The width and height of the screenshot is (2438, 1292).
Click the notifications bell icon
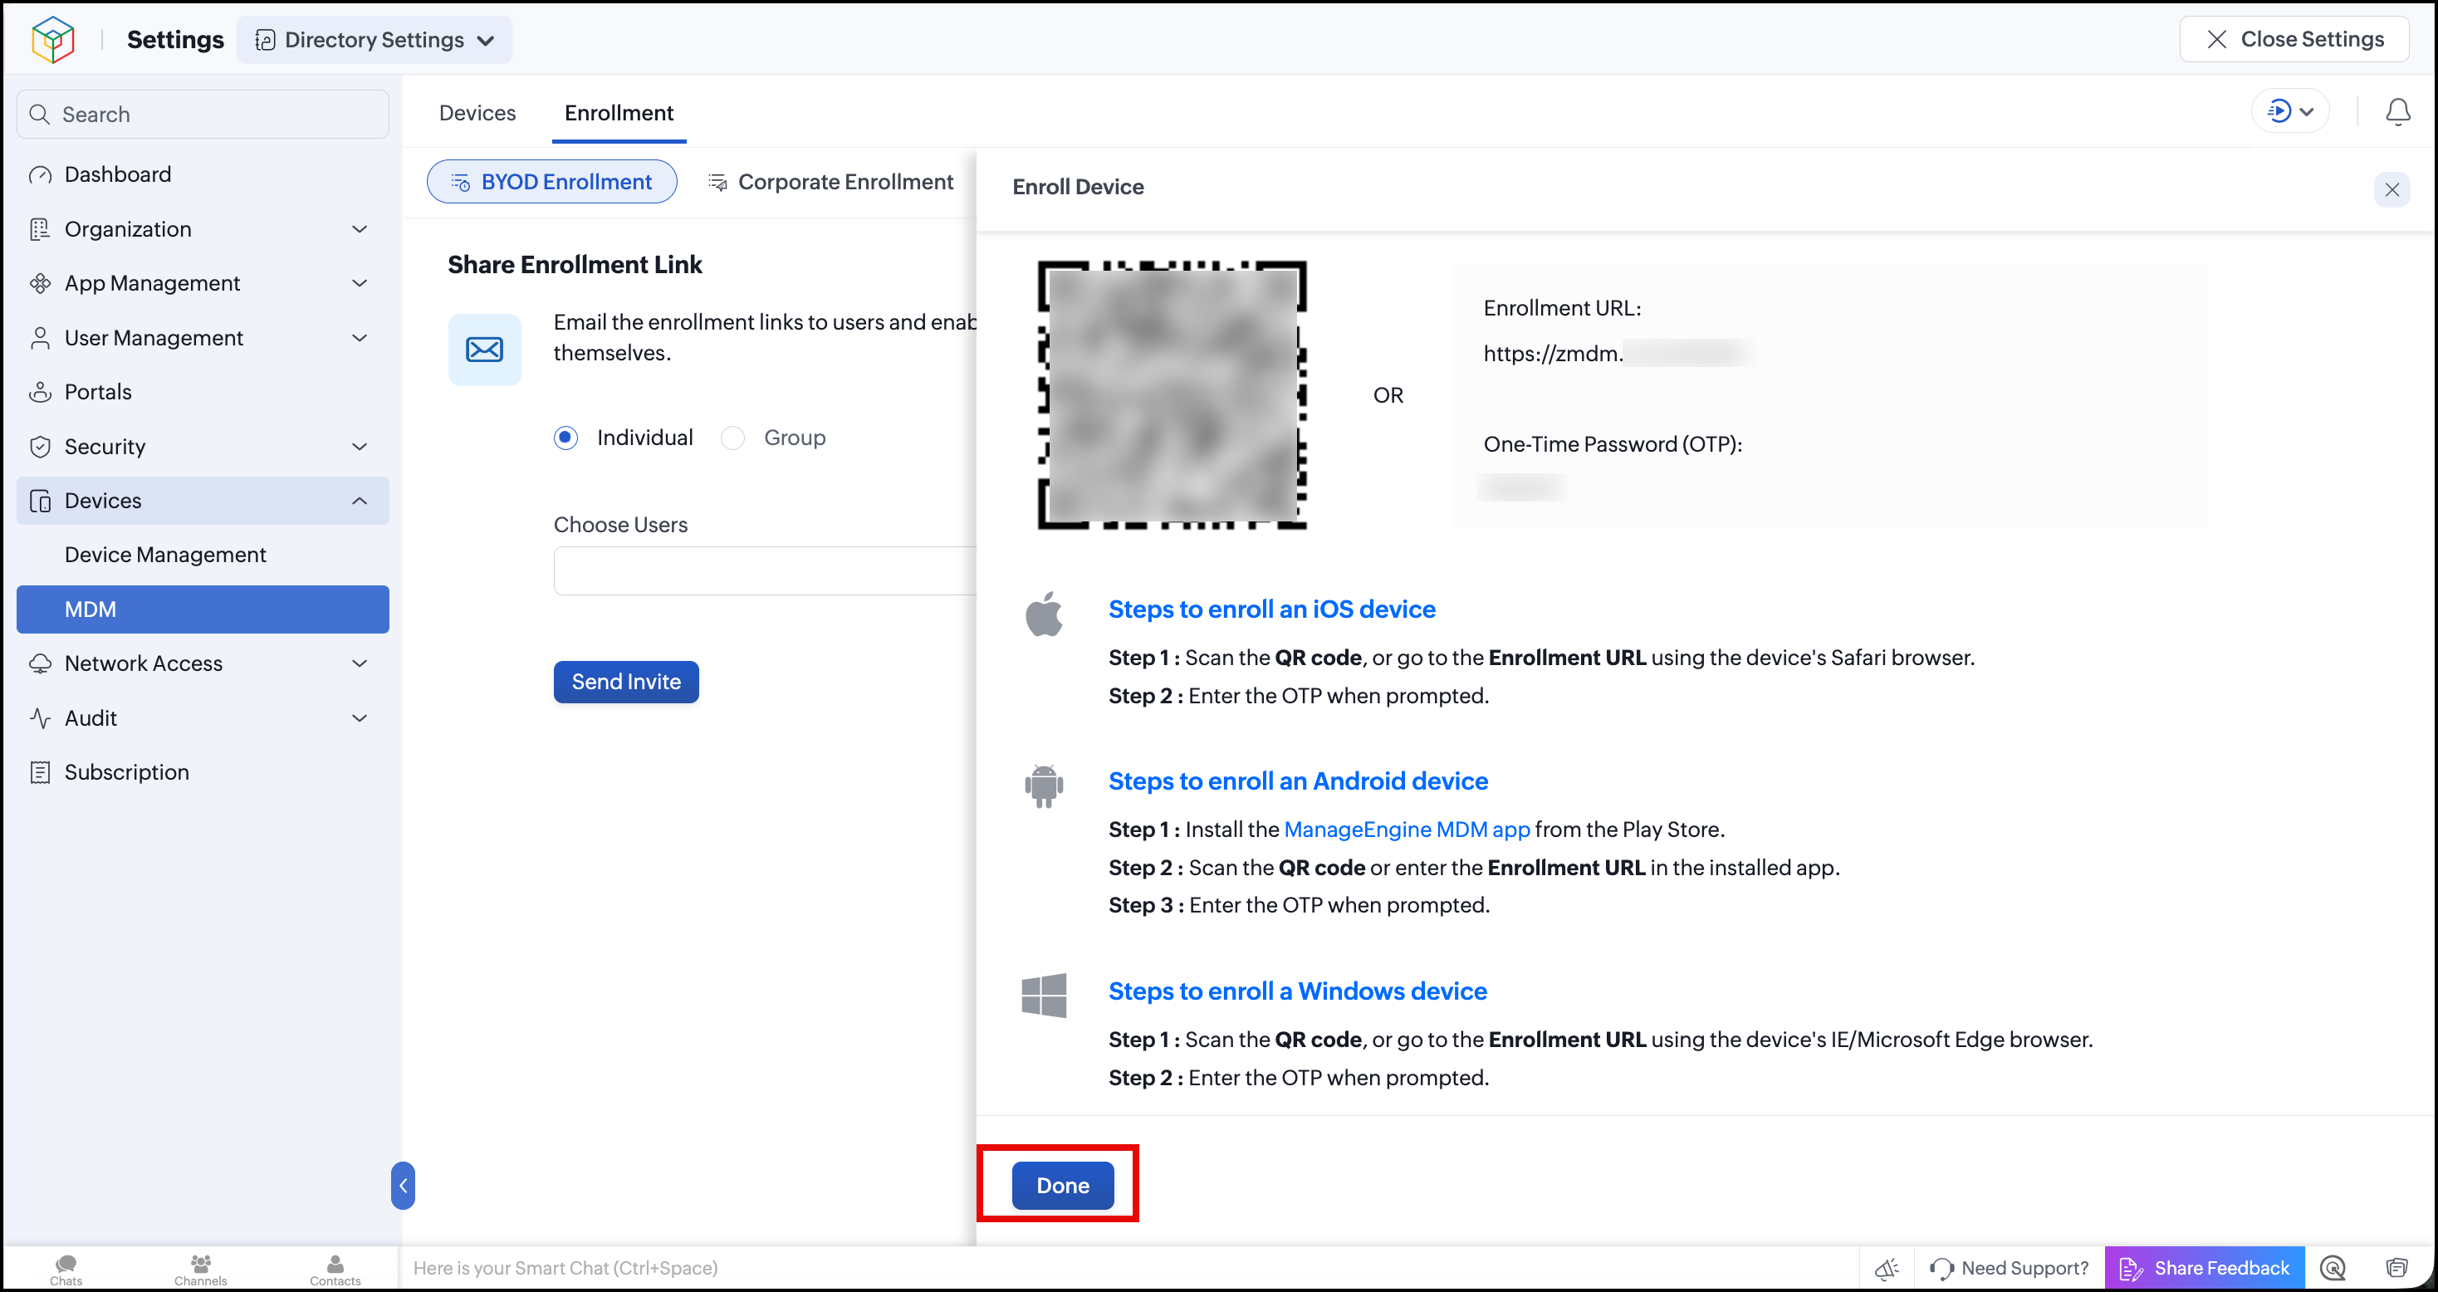point(2397,112)
